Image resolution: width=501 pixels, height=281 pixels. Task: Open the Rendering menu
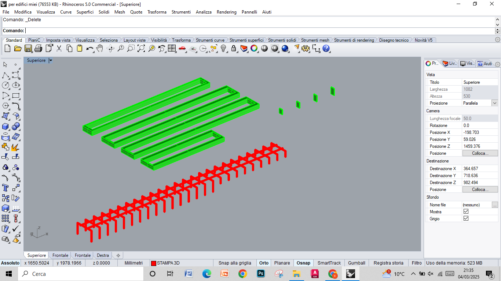227,12
